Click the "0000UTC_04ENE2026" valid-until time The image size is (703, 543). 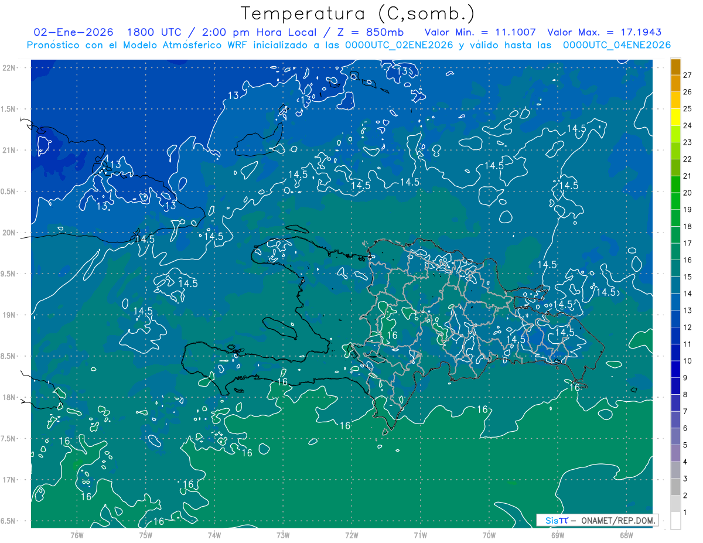point(617,45)
